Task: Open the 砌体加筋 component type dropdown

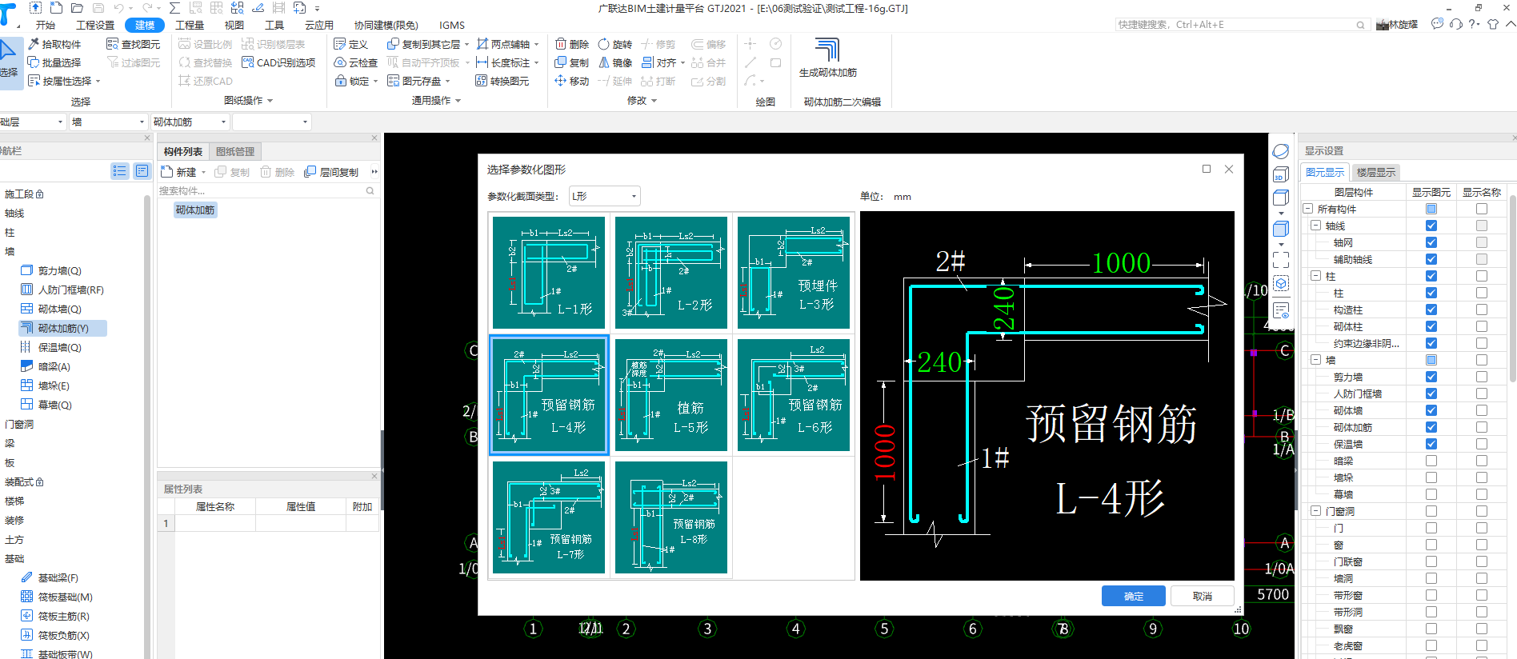Action: pyautogui.click(x=190, y=122)
